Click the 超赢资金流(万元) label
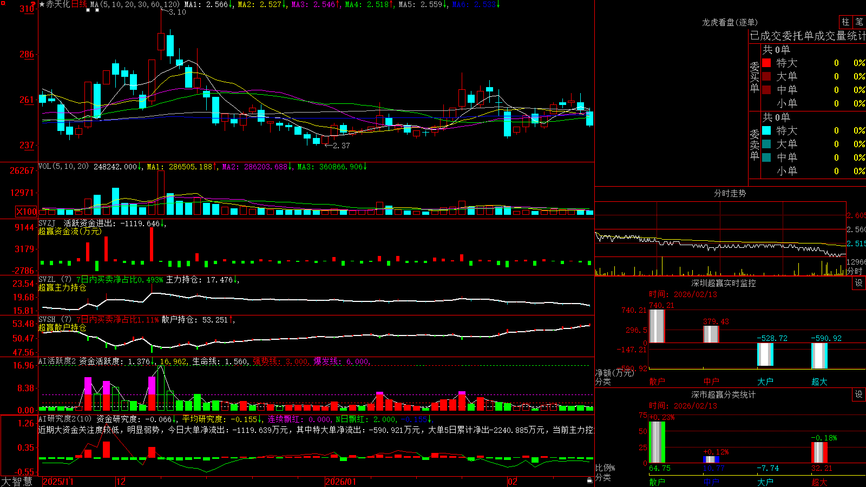866x487 pixels. pos(70,231)
